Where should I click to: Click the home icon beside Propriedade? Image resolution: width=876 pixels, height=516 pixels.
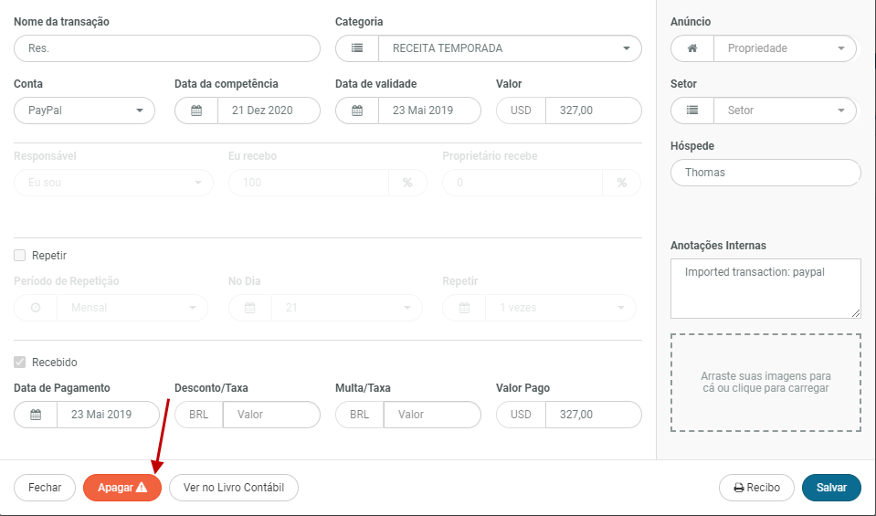pyautogui.click(x=692, y=48)
